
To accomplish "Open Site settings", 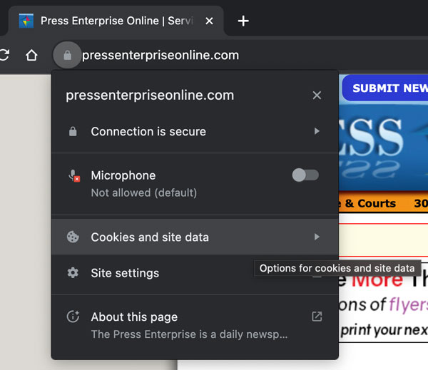I will [195, 273].
